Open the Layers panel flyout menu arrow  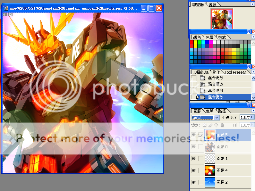(x=252, y=111)
